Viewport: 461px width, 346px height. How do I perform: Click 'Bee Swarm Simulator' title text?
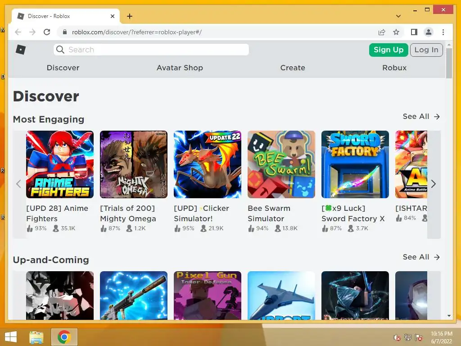(x=269, y=213)
